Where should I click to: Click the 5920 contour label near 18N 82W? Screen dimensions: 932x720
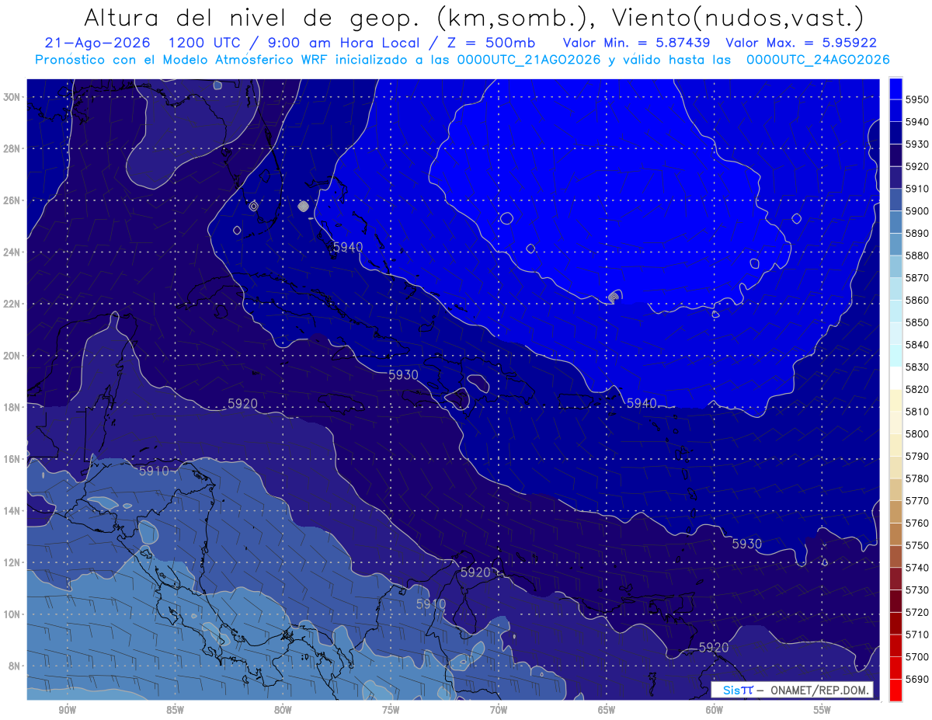click(242, 403)
